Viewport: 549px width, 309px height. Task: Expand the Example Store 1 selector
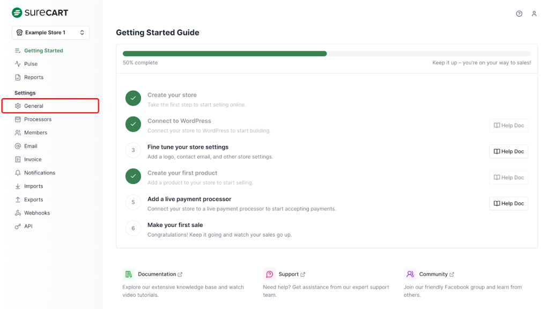50,33
